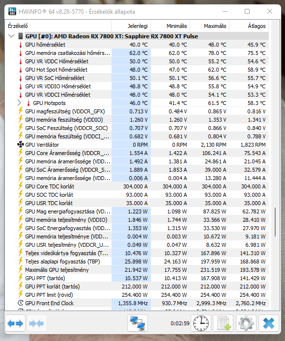Click the 0:02:59 elapsed time display
The image size is (285, 341).
point(180,323)
